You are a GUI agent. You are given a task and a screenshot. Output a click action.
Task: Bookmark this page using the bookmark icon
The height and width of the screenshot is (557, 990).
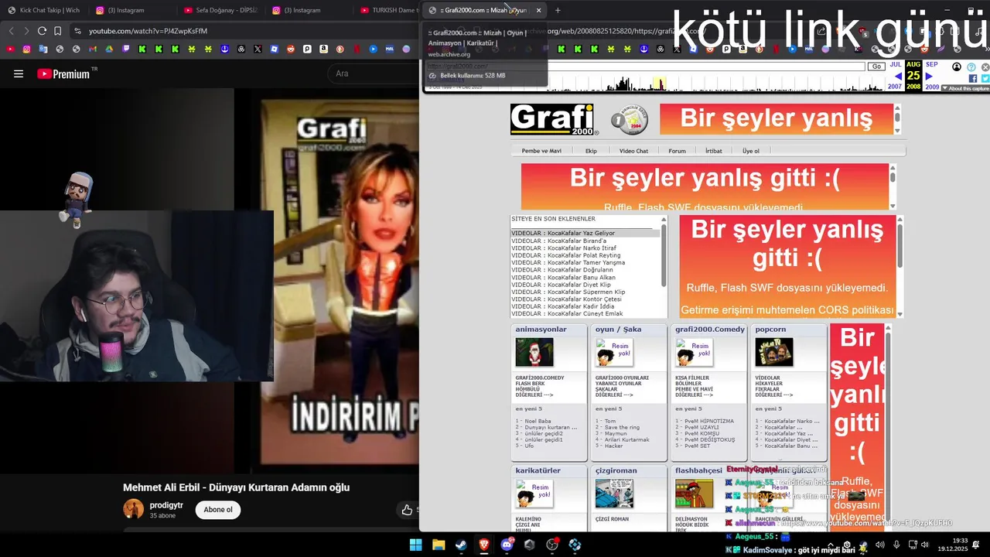pos(57,31)
